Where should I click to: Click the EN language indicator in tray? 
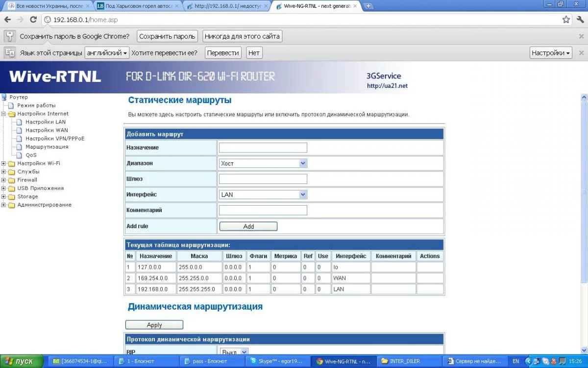tap(515, 361)
